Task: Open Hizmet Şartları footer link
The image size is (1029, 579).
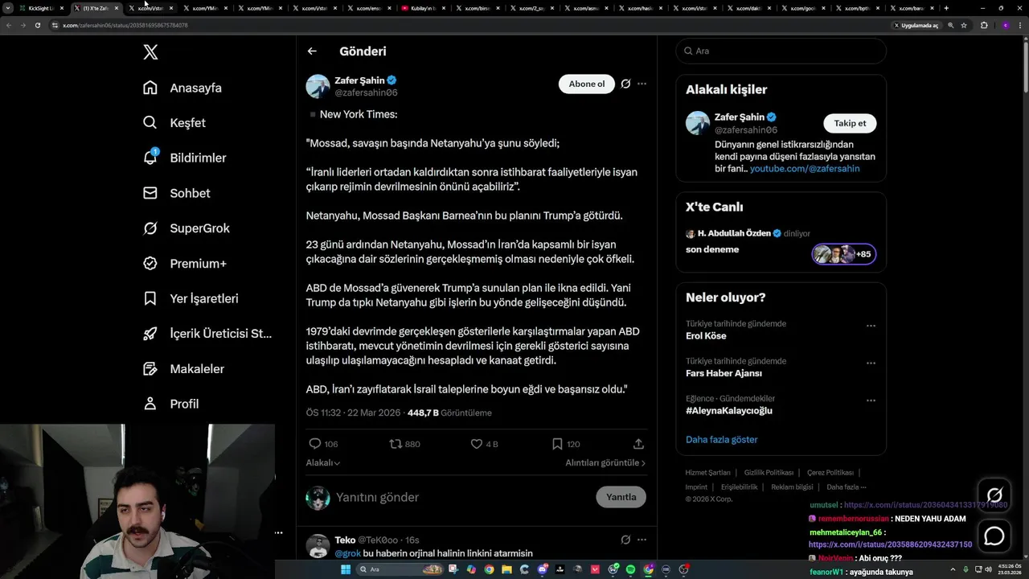Action: click(707, 473)
